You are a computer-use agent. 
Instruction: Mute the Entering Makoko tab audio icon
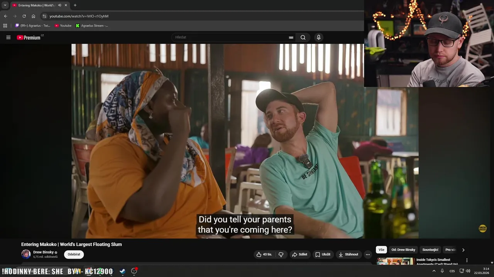click(59, 5)
